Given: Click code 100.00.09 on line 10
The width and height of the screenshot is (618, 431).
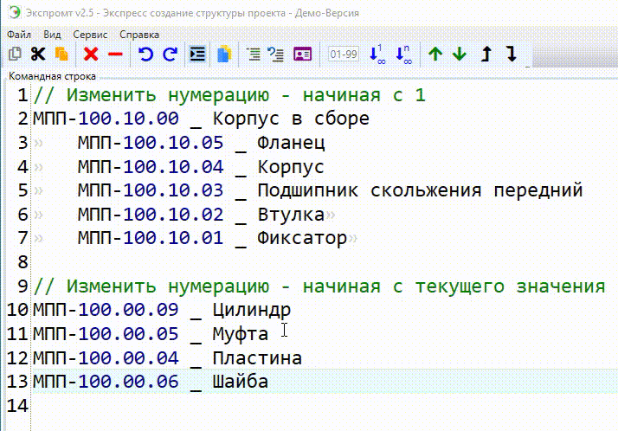Looking at the screenshot, I should [x=128, y=310].
